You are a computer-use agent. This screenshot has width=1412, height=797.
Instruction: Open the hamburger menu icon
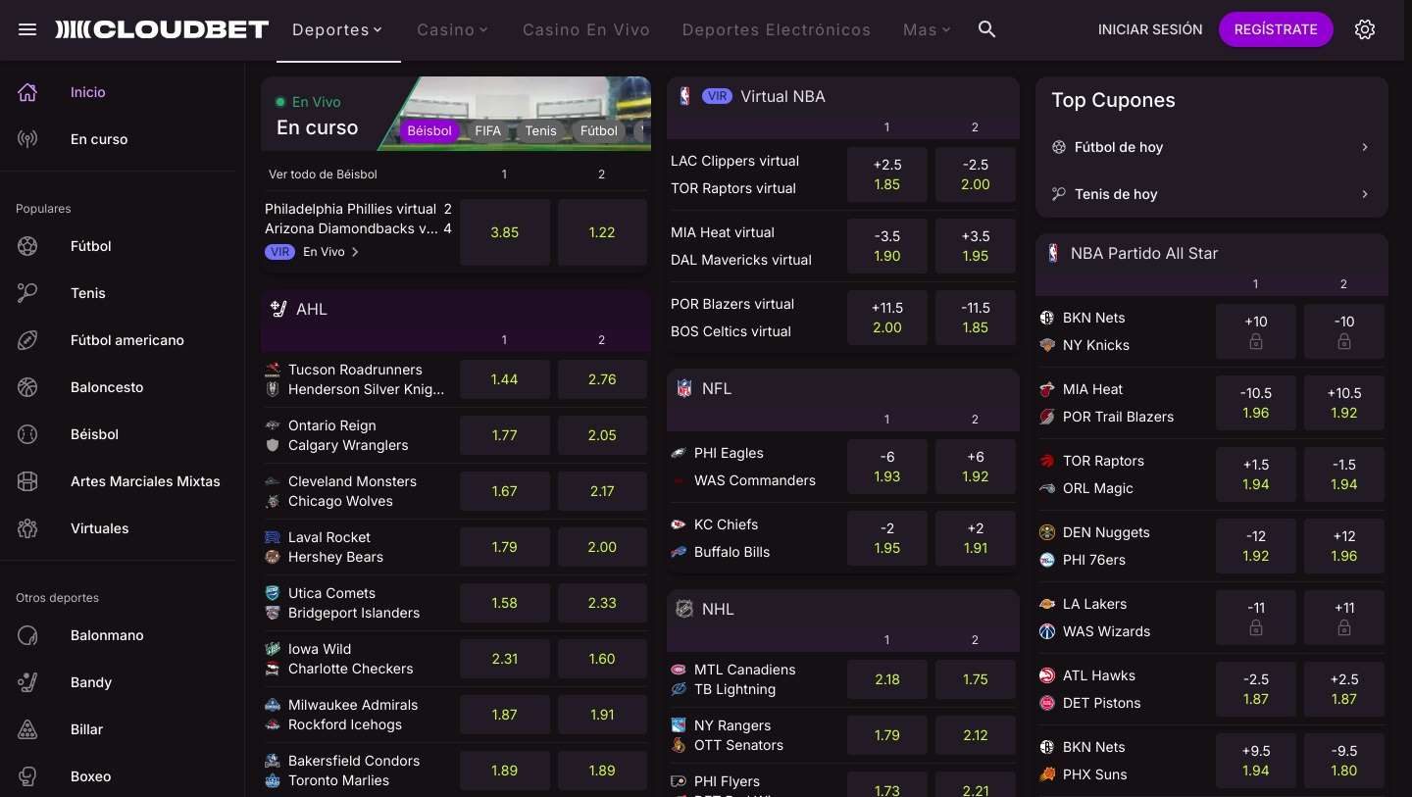point(27,29)
